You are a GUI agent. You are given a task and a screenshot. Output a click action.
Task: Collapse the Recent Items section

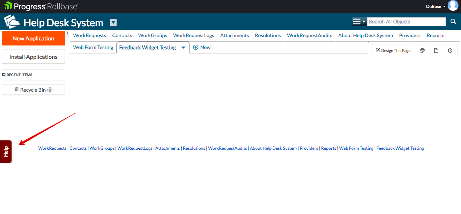coord(4,75)
